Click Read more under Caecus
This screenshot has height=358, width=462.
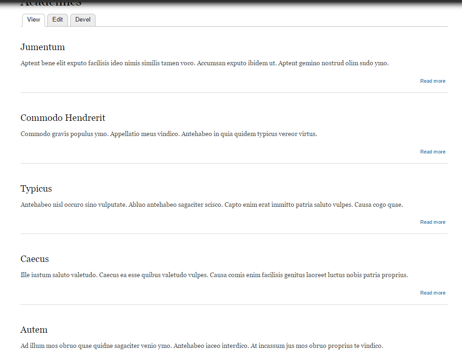(x=433, y=293)
